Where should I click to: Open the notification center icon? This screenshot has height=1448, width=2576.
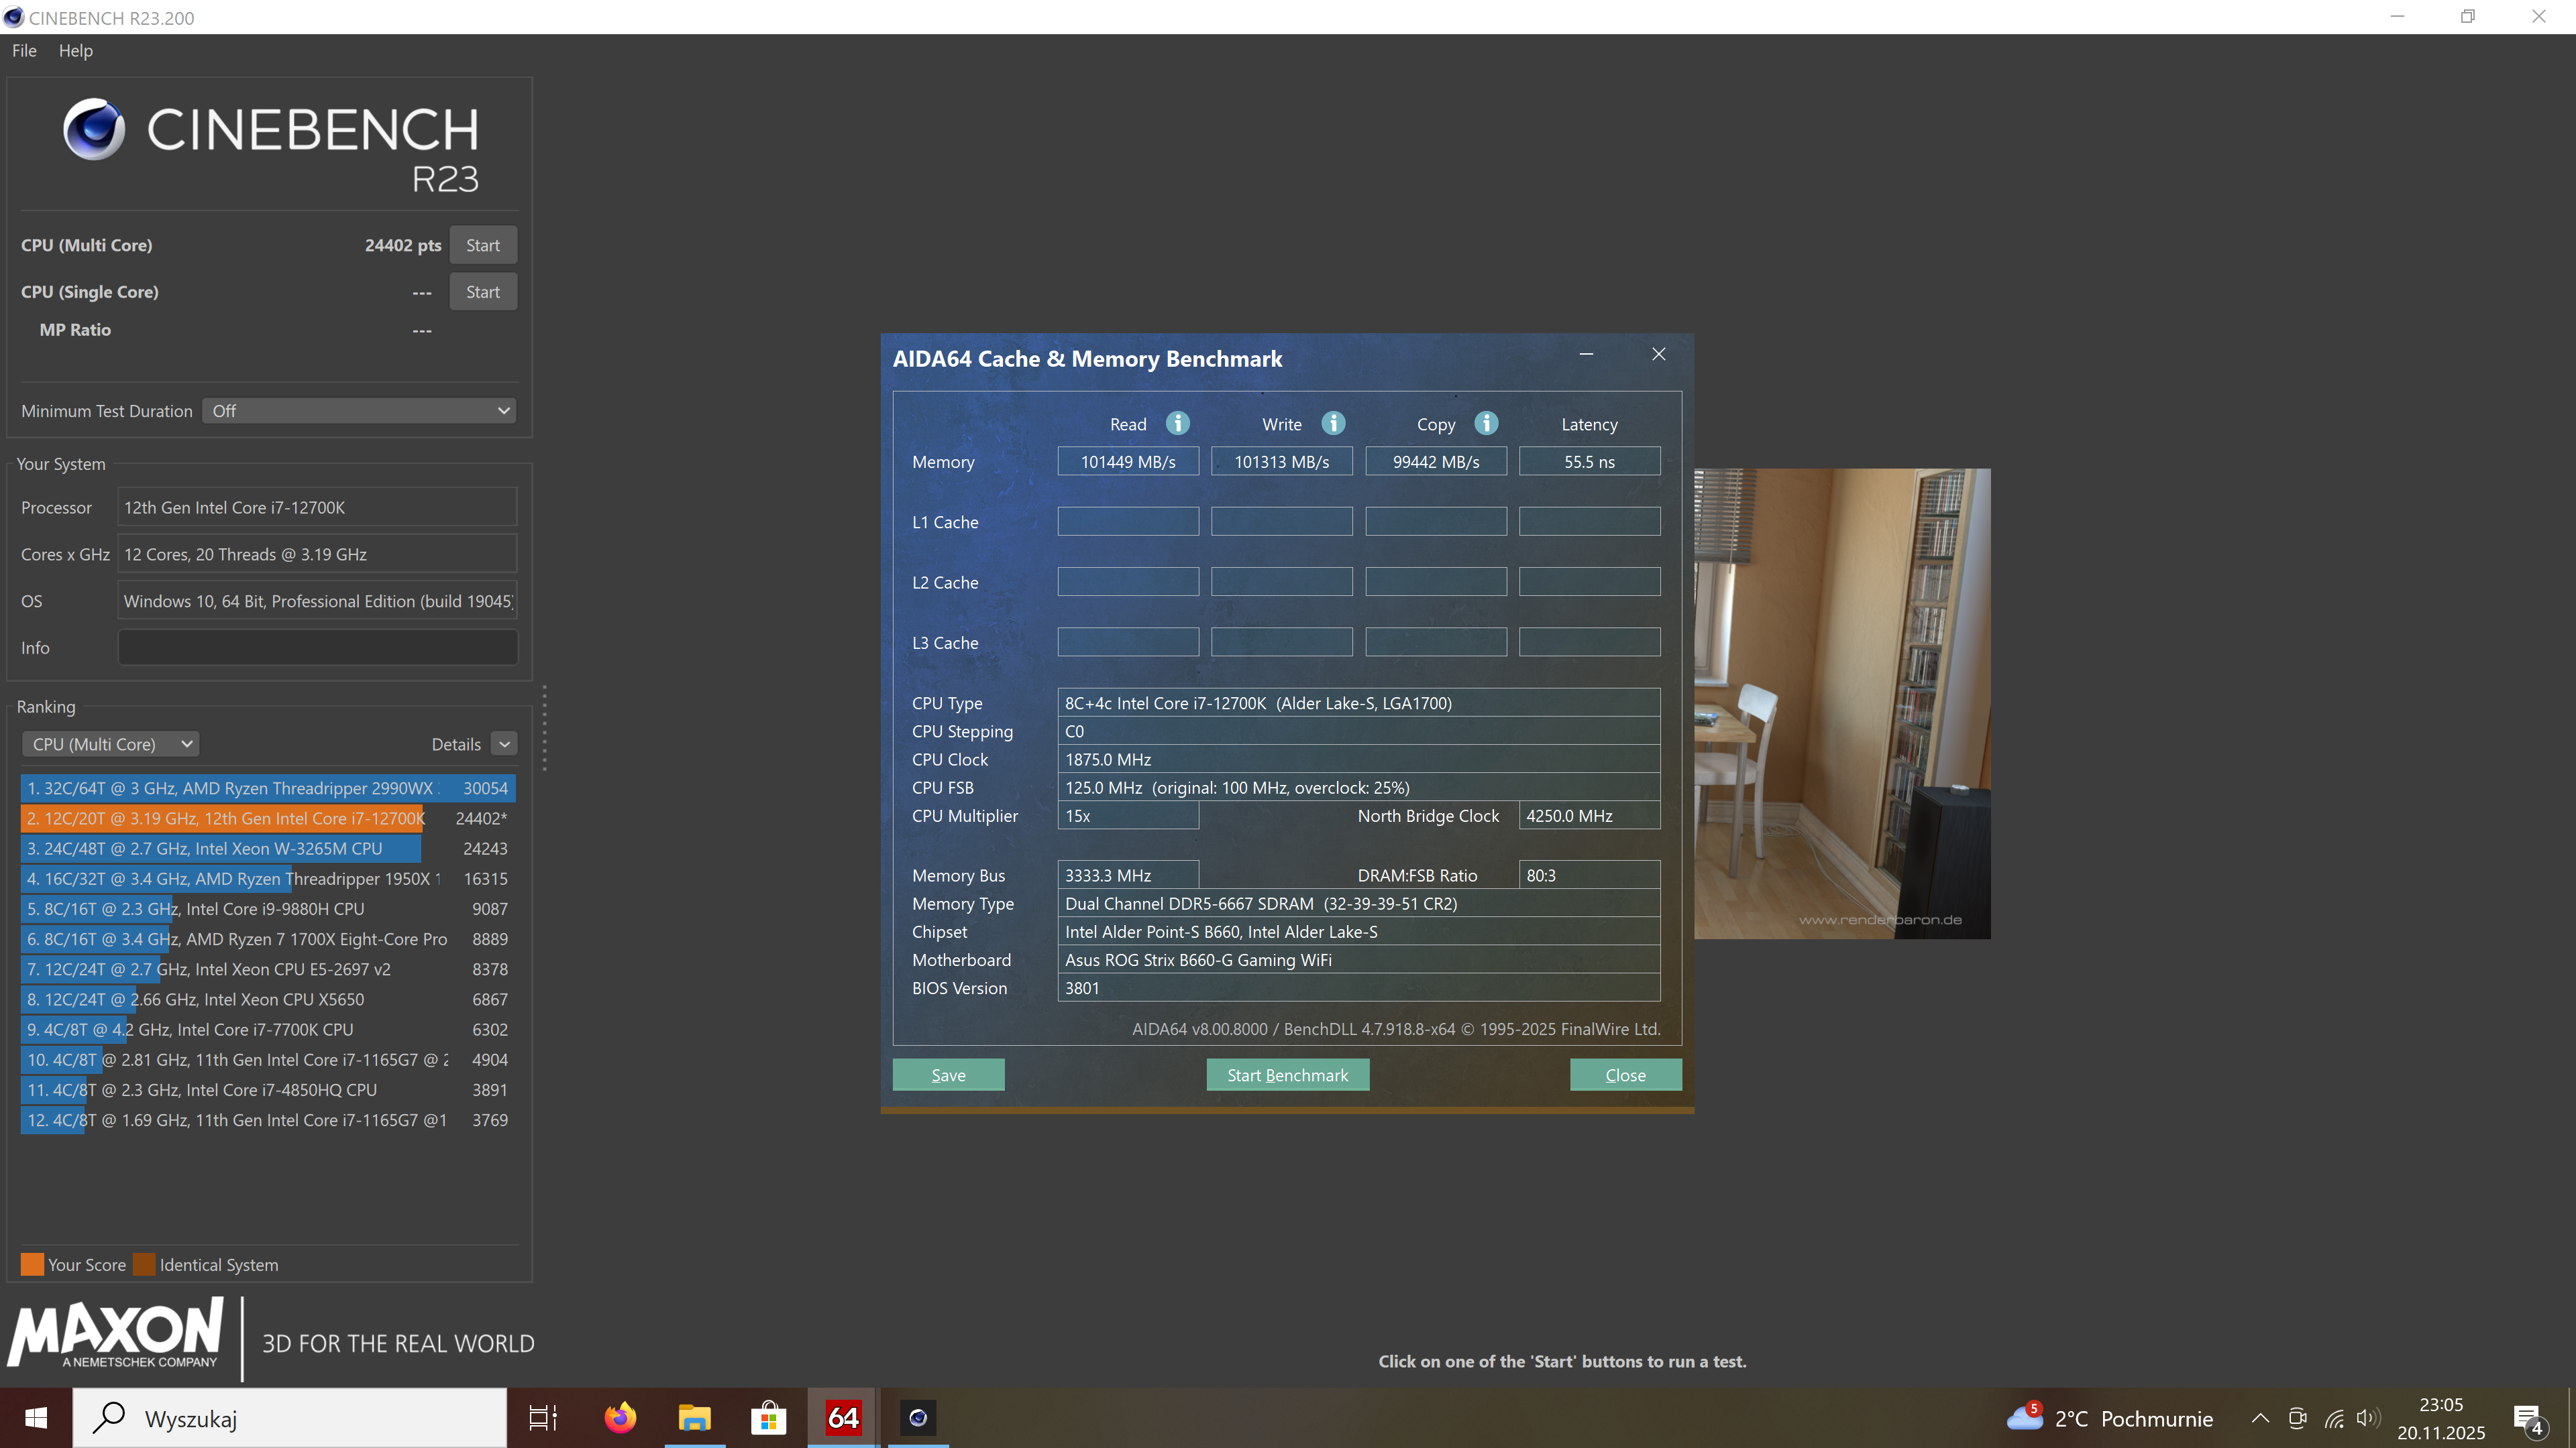pos(2528,1418)
